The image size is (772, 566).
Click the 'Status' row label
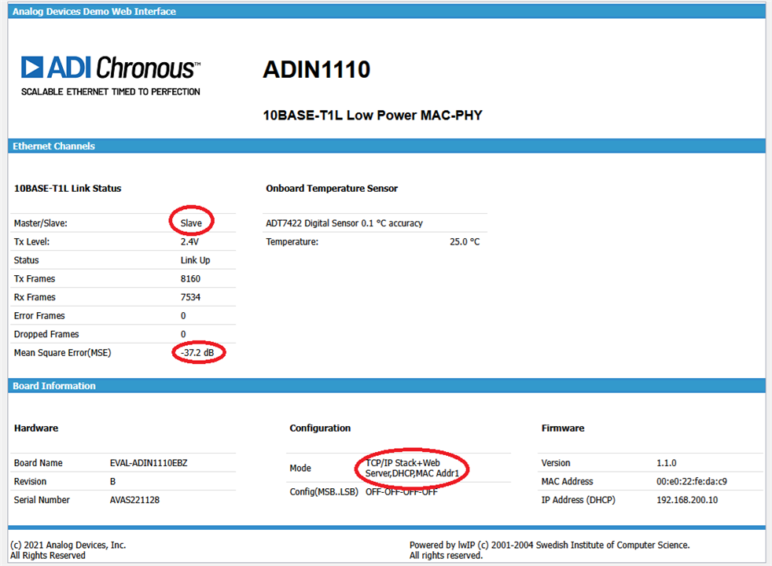pyautogui.click(x=26, y=260)
